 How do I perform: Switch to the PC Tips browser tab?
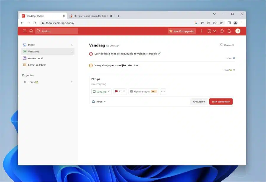pyautogui.click(x=90, y=16)
